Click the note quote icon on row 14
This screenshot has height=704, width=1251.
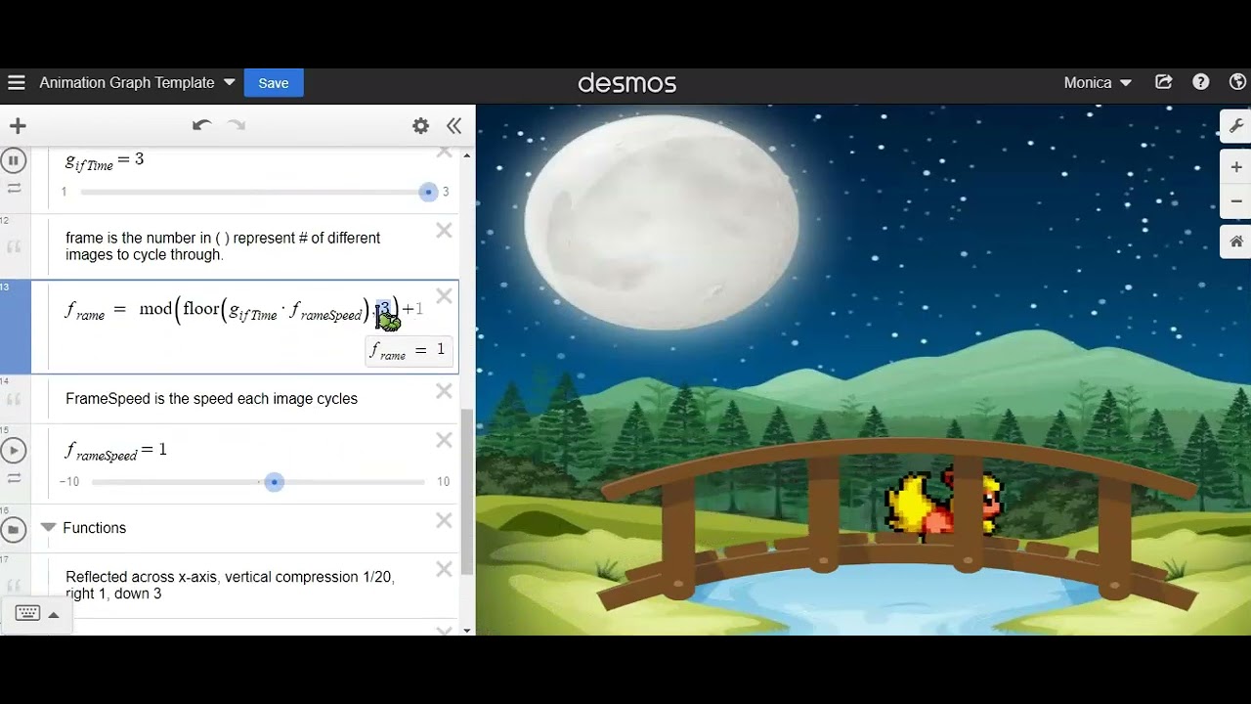tap(14, 399)
